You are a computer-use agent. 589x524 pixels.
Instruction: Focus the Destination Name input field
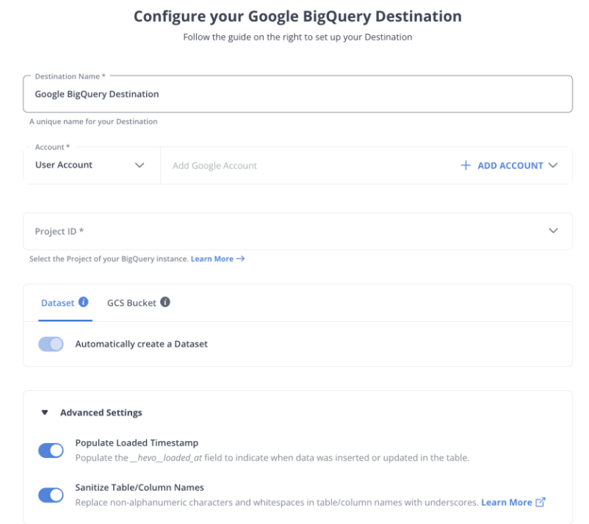coord(298,94)
